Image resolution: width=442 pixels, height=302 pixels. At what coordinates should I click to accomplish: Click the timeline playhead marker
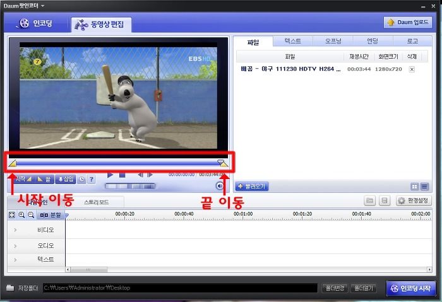pos(66,216)
